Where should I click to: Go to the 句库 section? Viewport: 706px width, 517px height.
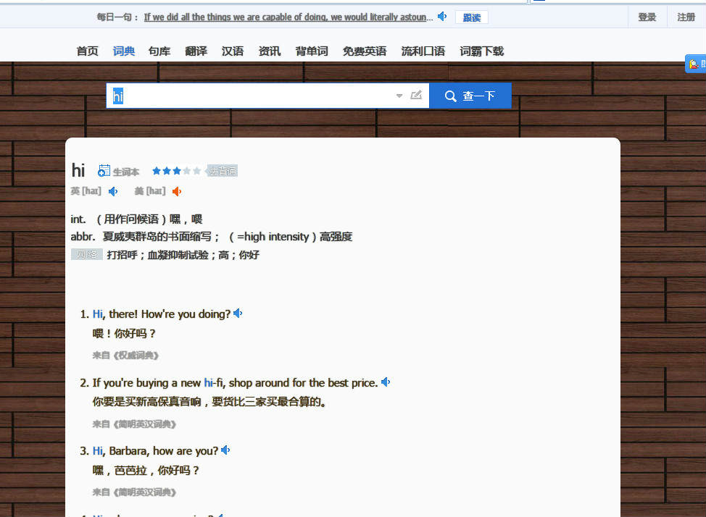(159, 51)
